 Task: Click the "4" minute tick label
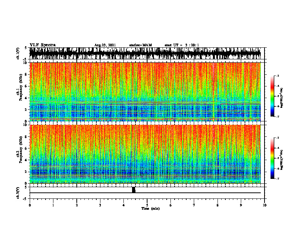124,205
